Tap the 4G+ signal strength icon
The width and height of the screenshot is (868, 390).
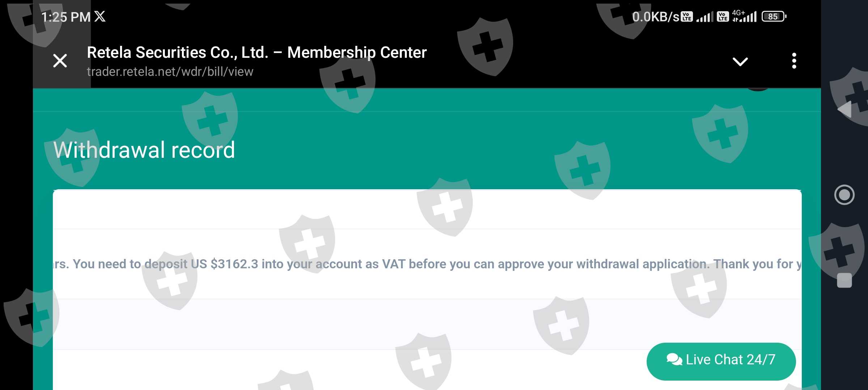(x=744, y=16)
